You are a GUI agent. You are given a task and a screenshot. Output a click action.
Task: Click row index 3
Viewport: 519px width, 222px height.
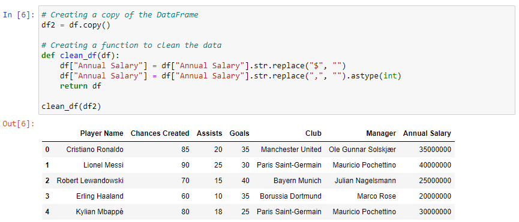[x=47, y=196]
